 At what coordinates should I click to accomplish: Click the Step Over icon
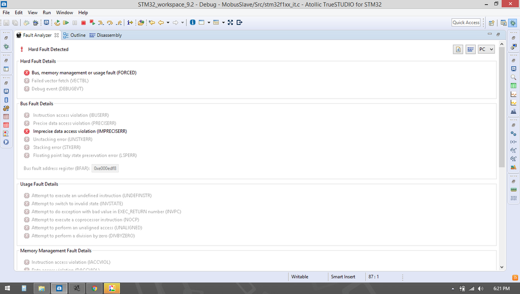(110, 22)
